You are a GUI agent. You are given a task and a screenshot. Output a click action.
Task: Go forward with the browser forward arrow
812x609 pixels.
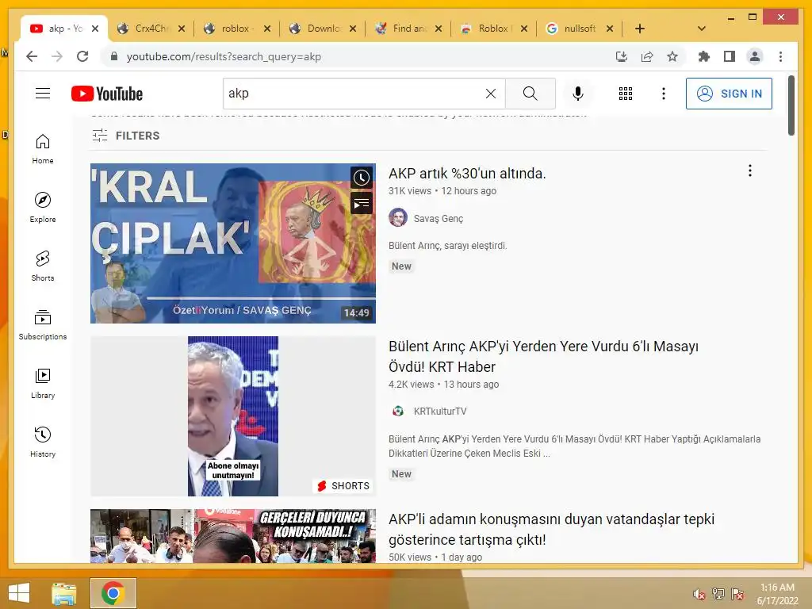coord(57,56)
